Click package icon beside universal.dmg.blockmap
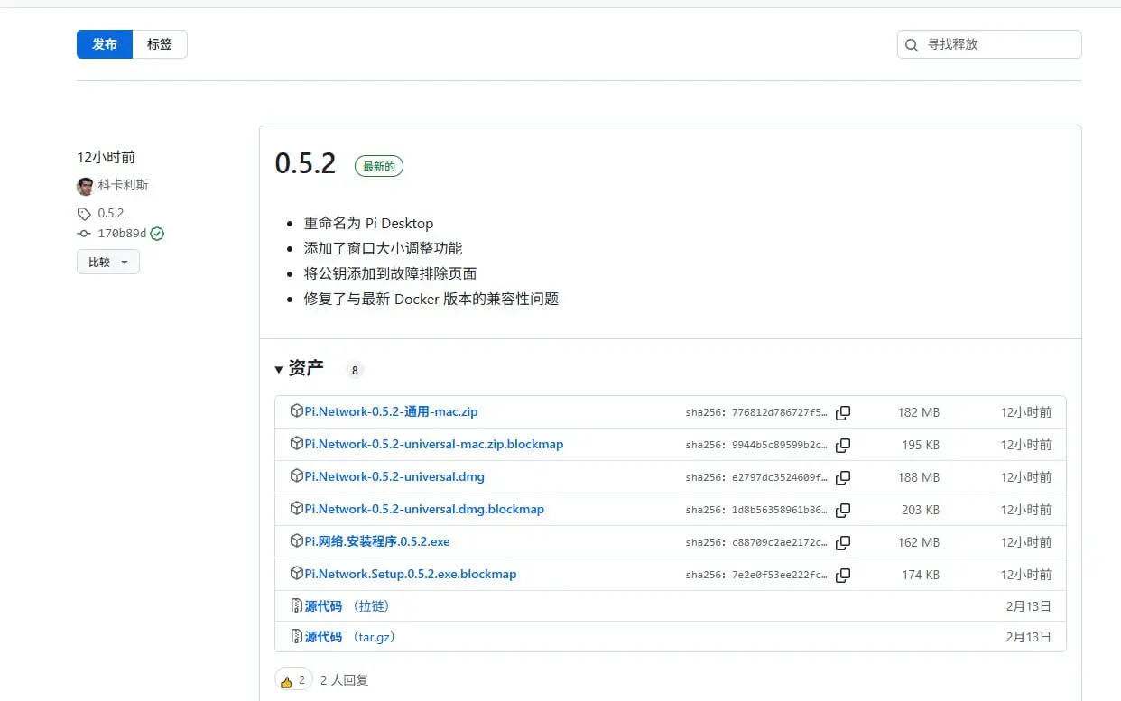The width and height of the screenshot is (1121, 701). pyautogui.click(x=296, y=508)
